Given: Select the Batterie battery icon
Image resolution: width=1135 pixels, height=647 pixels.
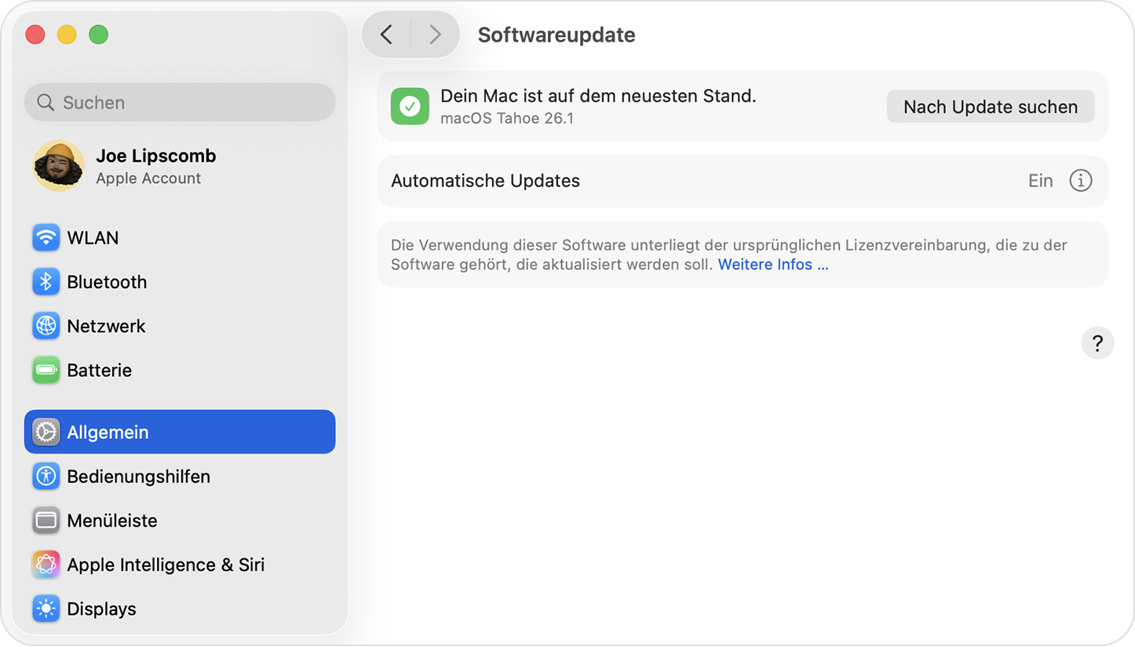Looking at the screenshot, I should pos(46,370).
